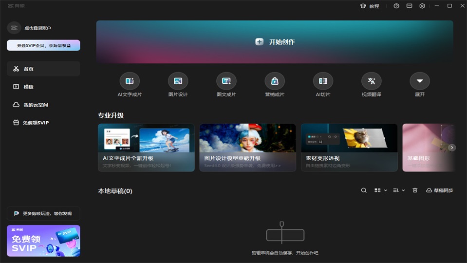This screenshot has width=467, height=263.
Task: Click the trash delete drafts icon
Action: [x=415, y=190]
